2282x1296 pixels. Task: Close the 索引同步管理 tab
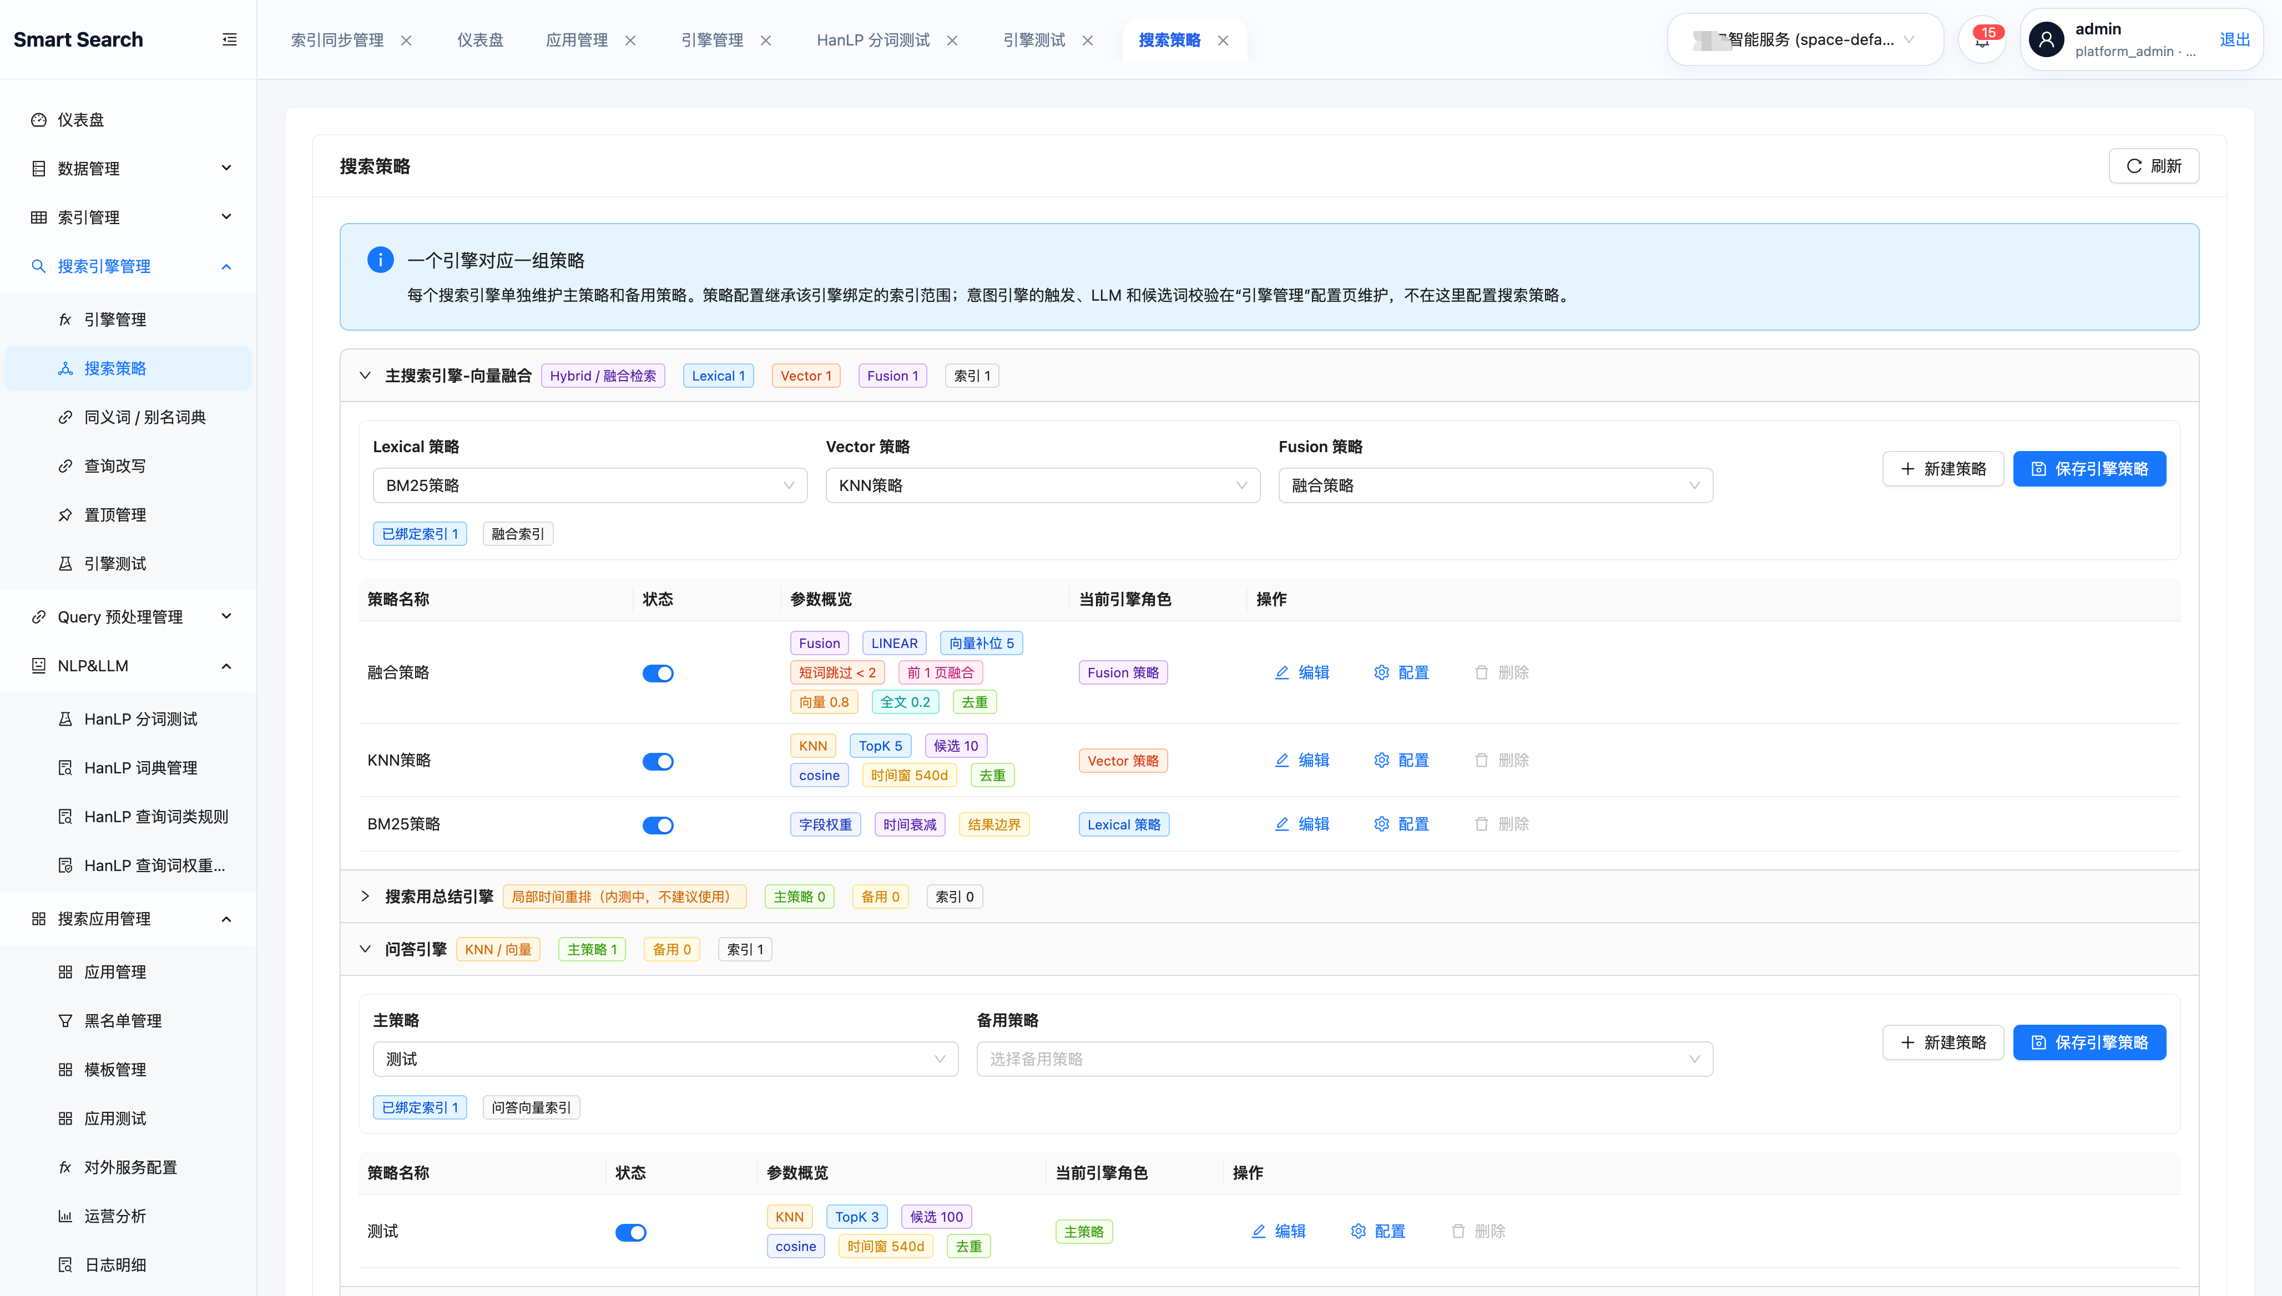(406, 40)
